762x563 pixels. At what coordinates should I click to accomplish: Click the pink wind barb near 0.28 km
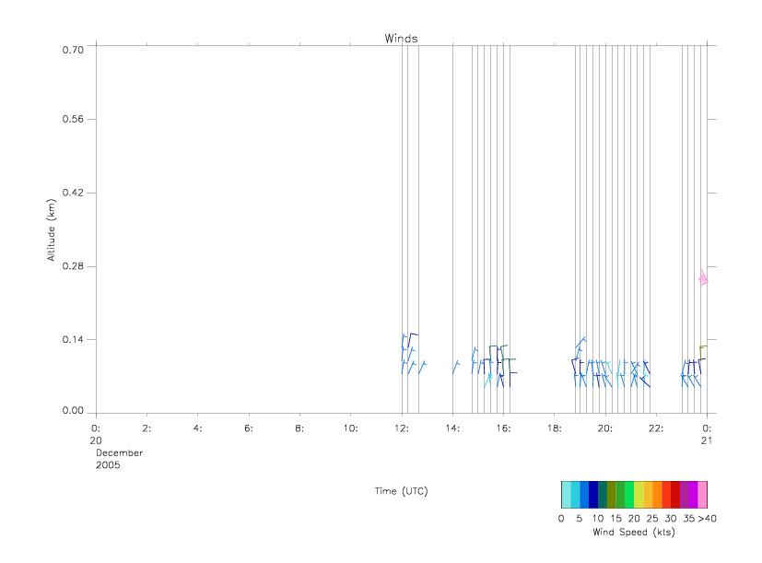click(x=703, y=278)
